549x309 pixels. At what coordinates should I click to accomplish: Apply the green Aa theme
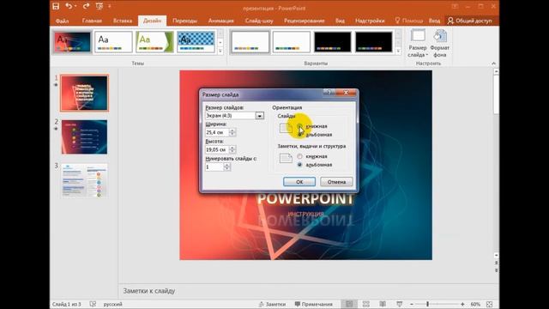[154, 42]
